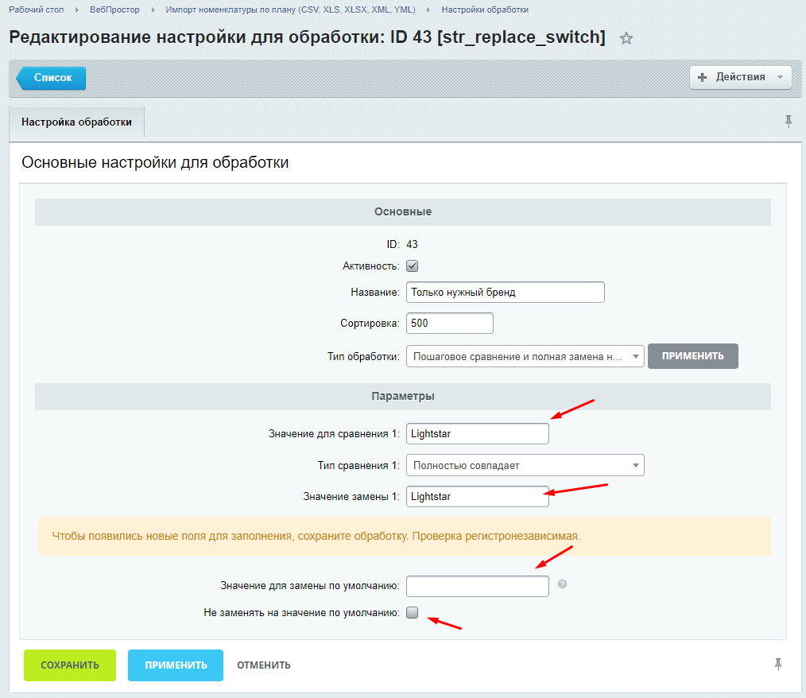Click the orange notice about saving the обработку
806x698 pixels.
405,536
